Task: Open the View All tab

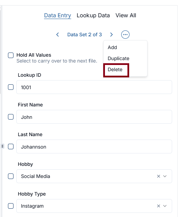Action: click(x=126, y=15)
